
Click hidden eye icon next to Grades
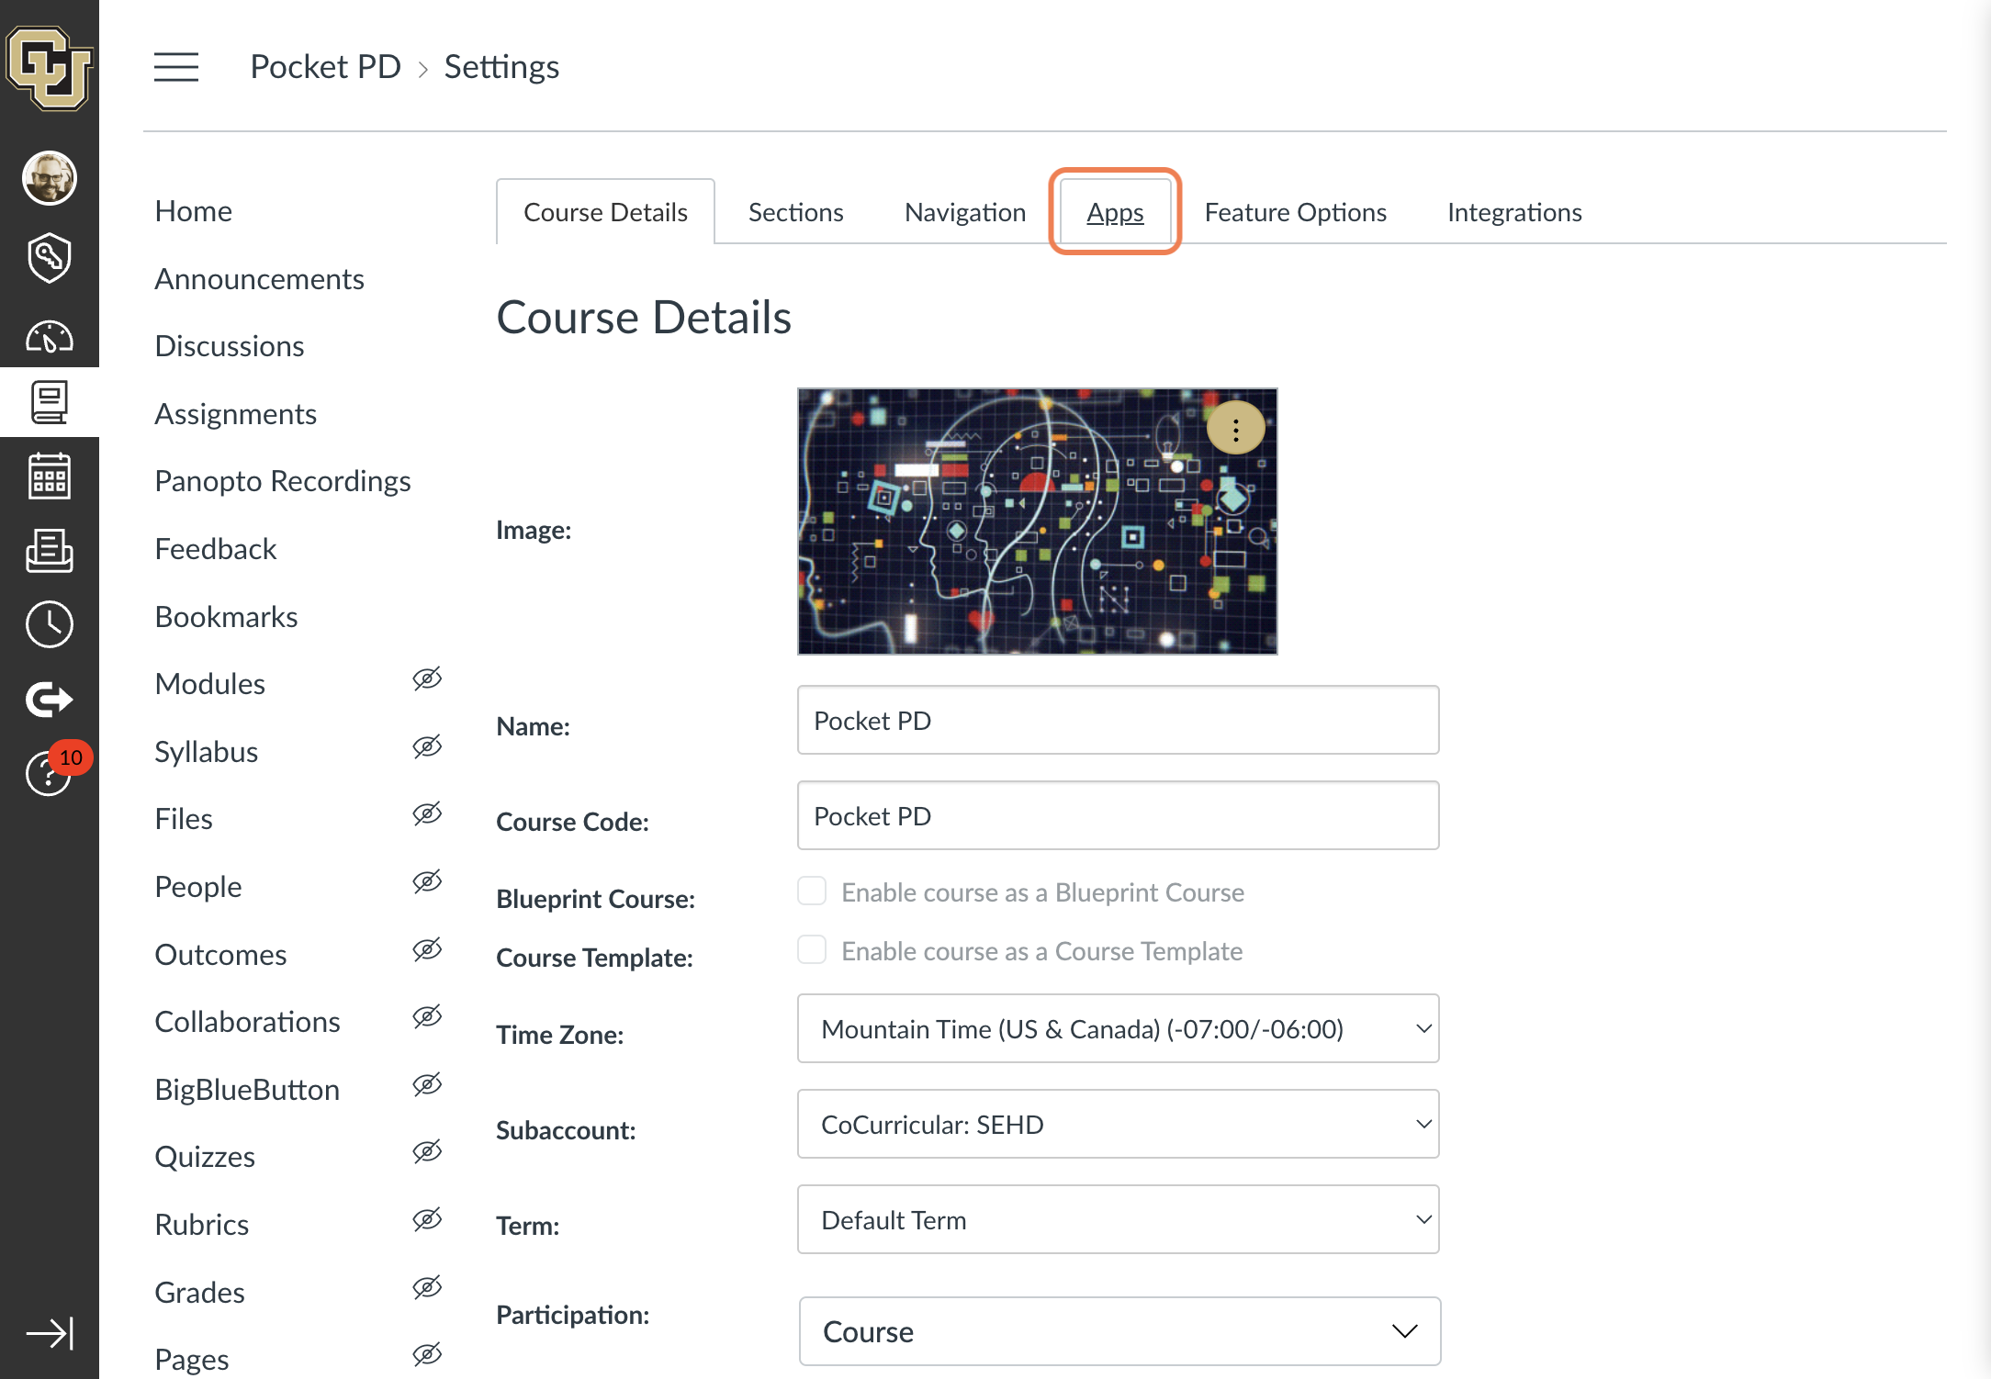pos(427,1288)
